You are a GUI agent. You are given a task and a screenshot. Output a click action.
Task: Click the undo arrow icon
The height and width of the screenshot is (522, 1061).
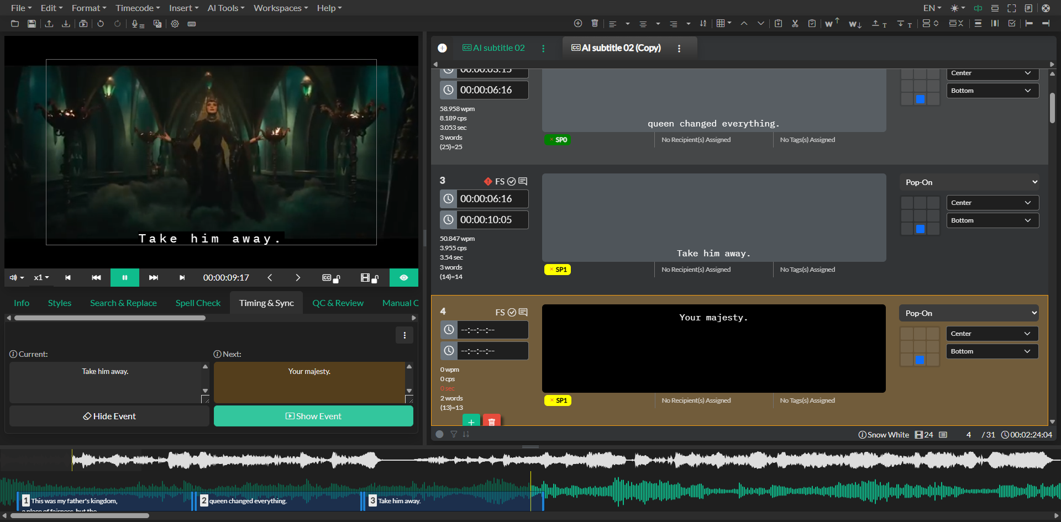point(101,24)
